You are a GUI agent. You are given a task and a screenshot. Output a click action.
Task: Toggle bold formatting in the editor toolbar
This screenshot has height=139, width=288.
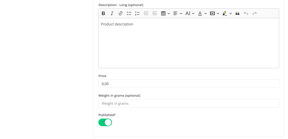103,13
